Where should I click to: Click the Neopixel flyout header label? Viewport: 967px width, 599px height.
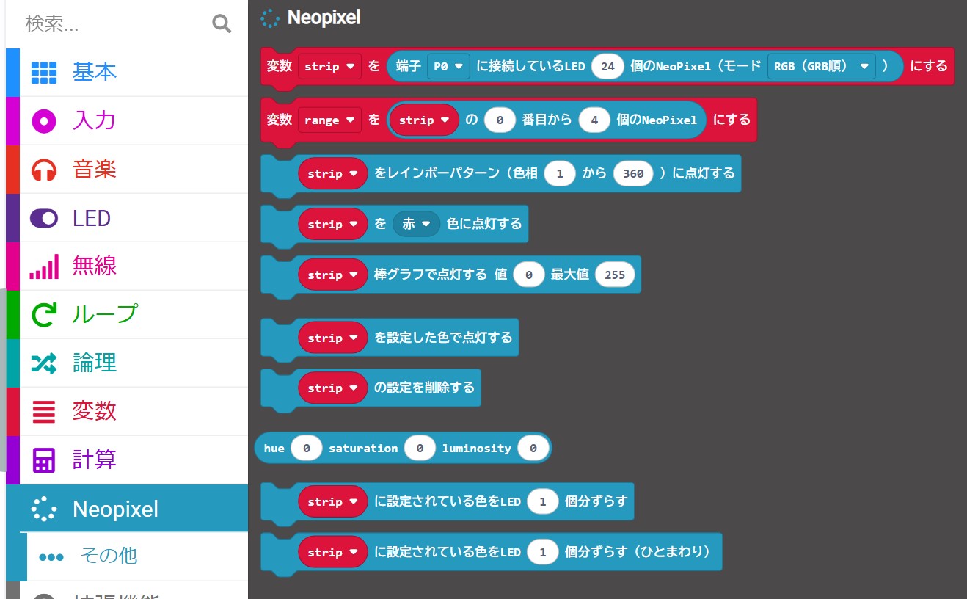pyautogui.click(x=324, y=18)
